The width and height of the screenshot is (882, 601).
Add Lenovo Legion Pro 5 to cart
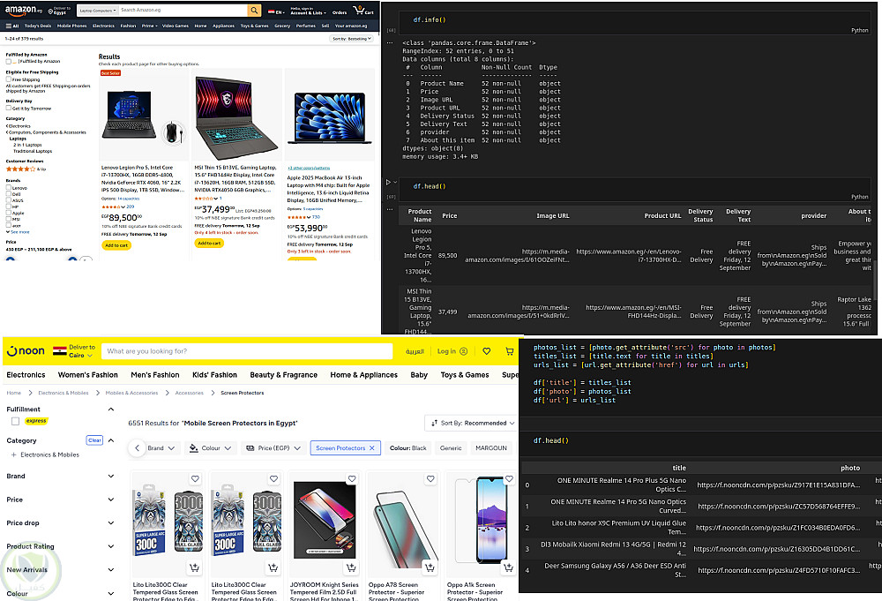tap(116, 245)
